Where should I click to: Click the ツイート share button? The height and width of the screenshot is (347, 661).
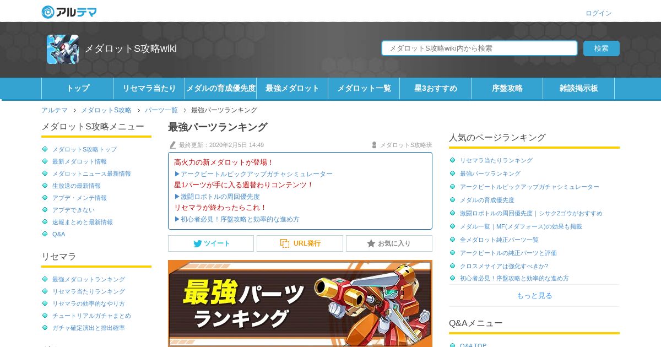click(211, 243)
